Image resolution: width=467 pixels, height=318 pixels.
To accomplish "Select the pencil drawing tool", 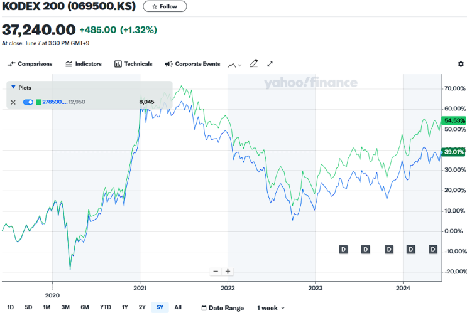I will (x=253, y=63).
